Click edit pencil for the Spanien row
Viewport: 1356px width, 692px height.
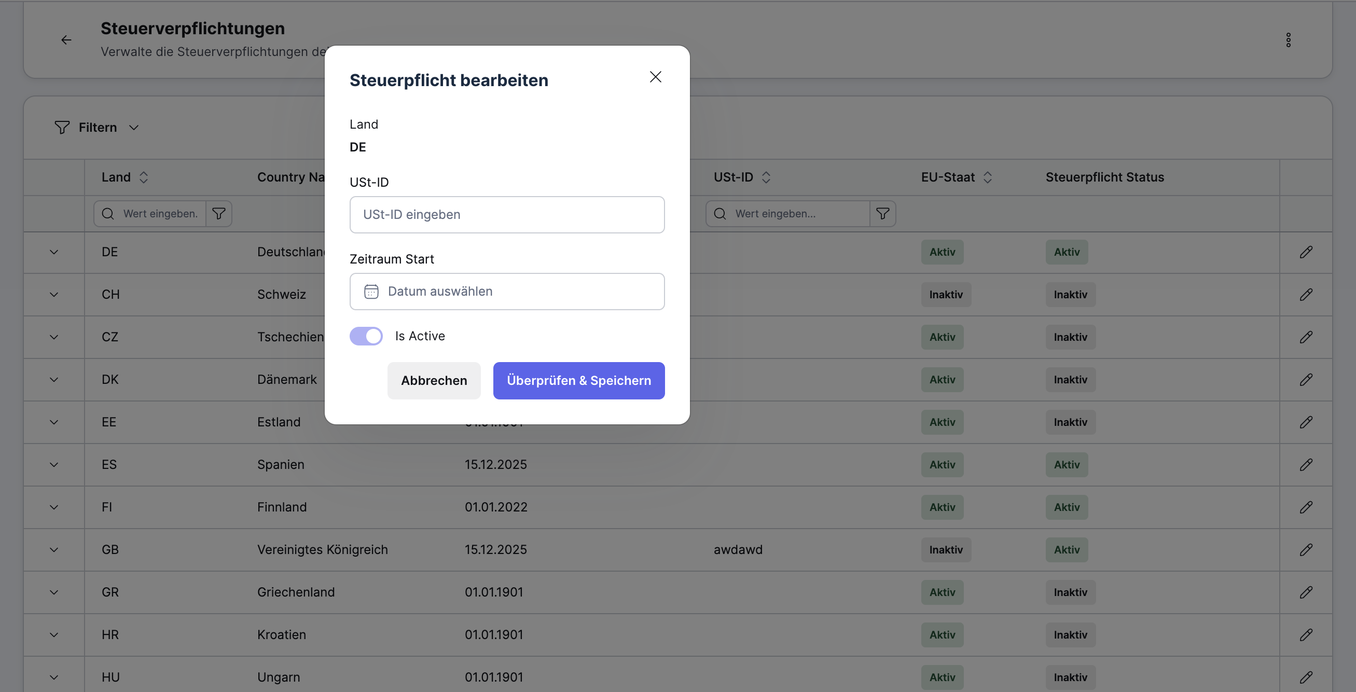[x=1306, y=465]
